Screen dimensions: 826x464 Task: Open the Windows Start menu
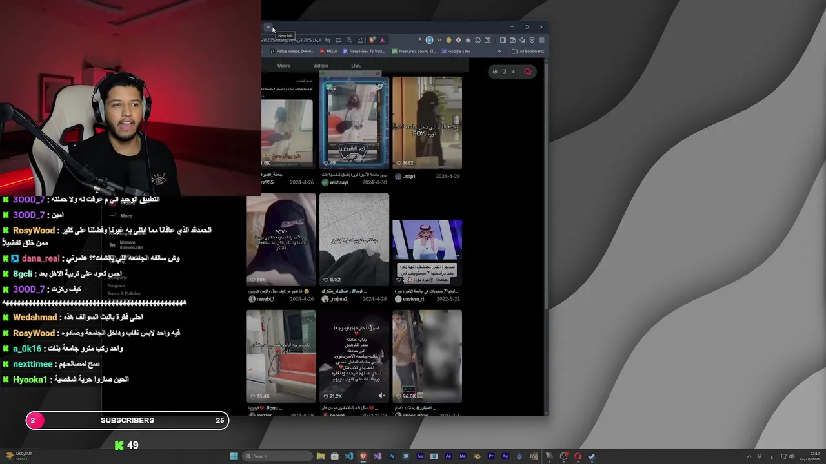234,456
